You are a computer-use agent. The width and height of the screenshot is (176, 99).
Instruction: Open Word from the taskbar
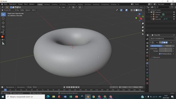click(65, 97)
